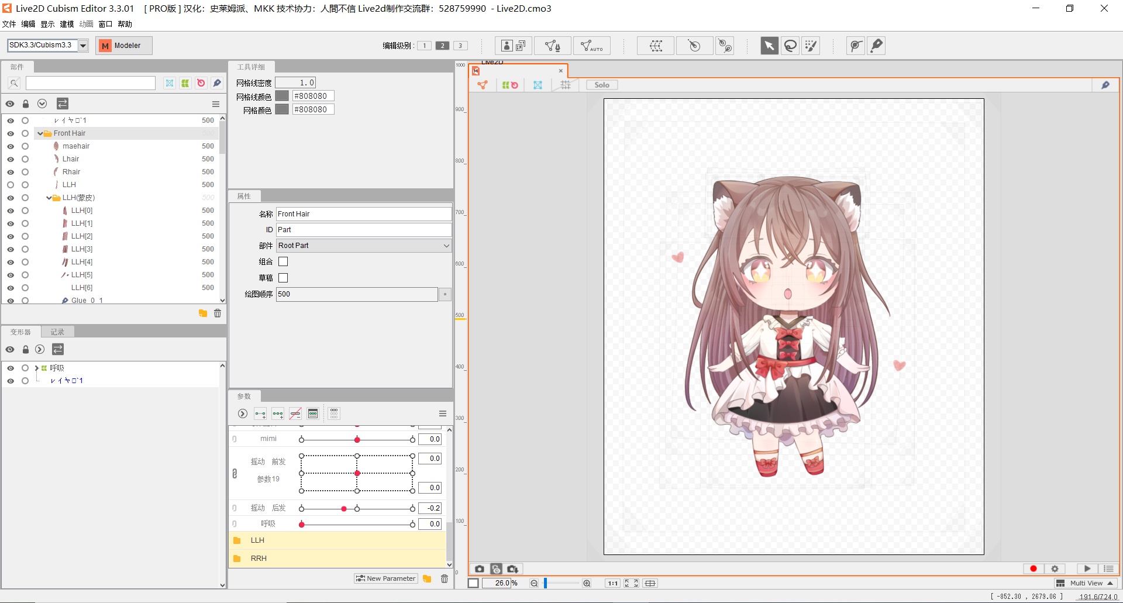This screenshot has height=603, width=1123.
Task: Enable the 草稿 checkbox
Action: point(283,278)
